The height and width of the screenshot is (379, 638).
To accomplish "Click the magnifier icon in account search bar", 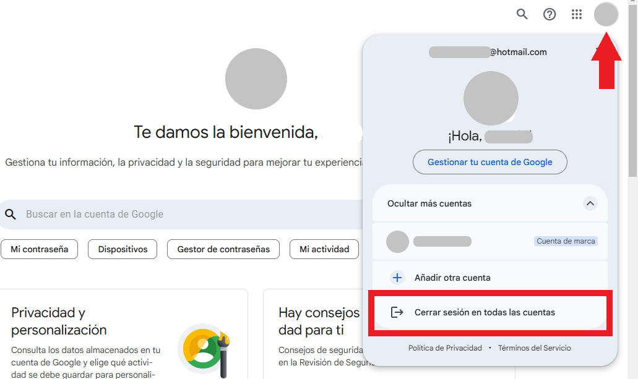I will click(x=10, y=215).
